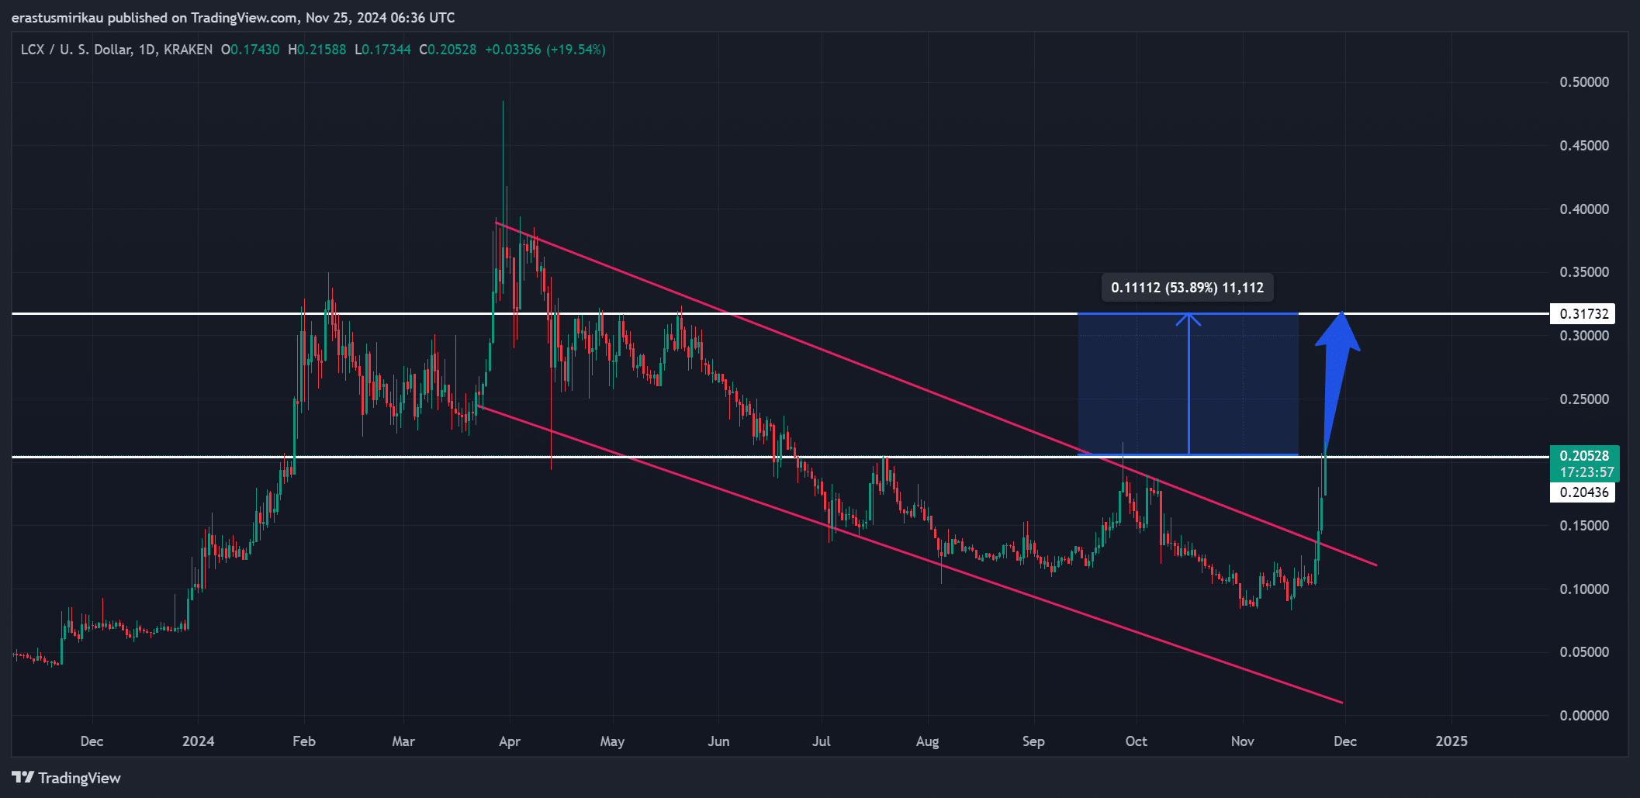Screen dimensions: 1640x798
Task: Click the open value O0.17430
Action: tap(250, 50)
